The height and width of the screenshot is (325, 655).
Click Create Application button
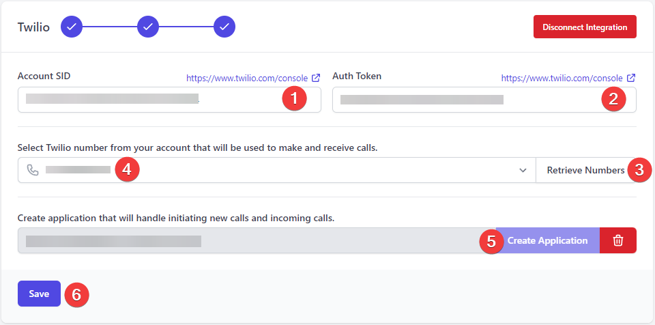[547, 240]
